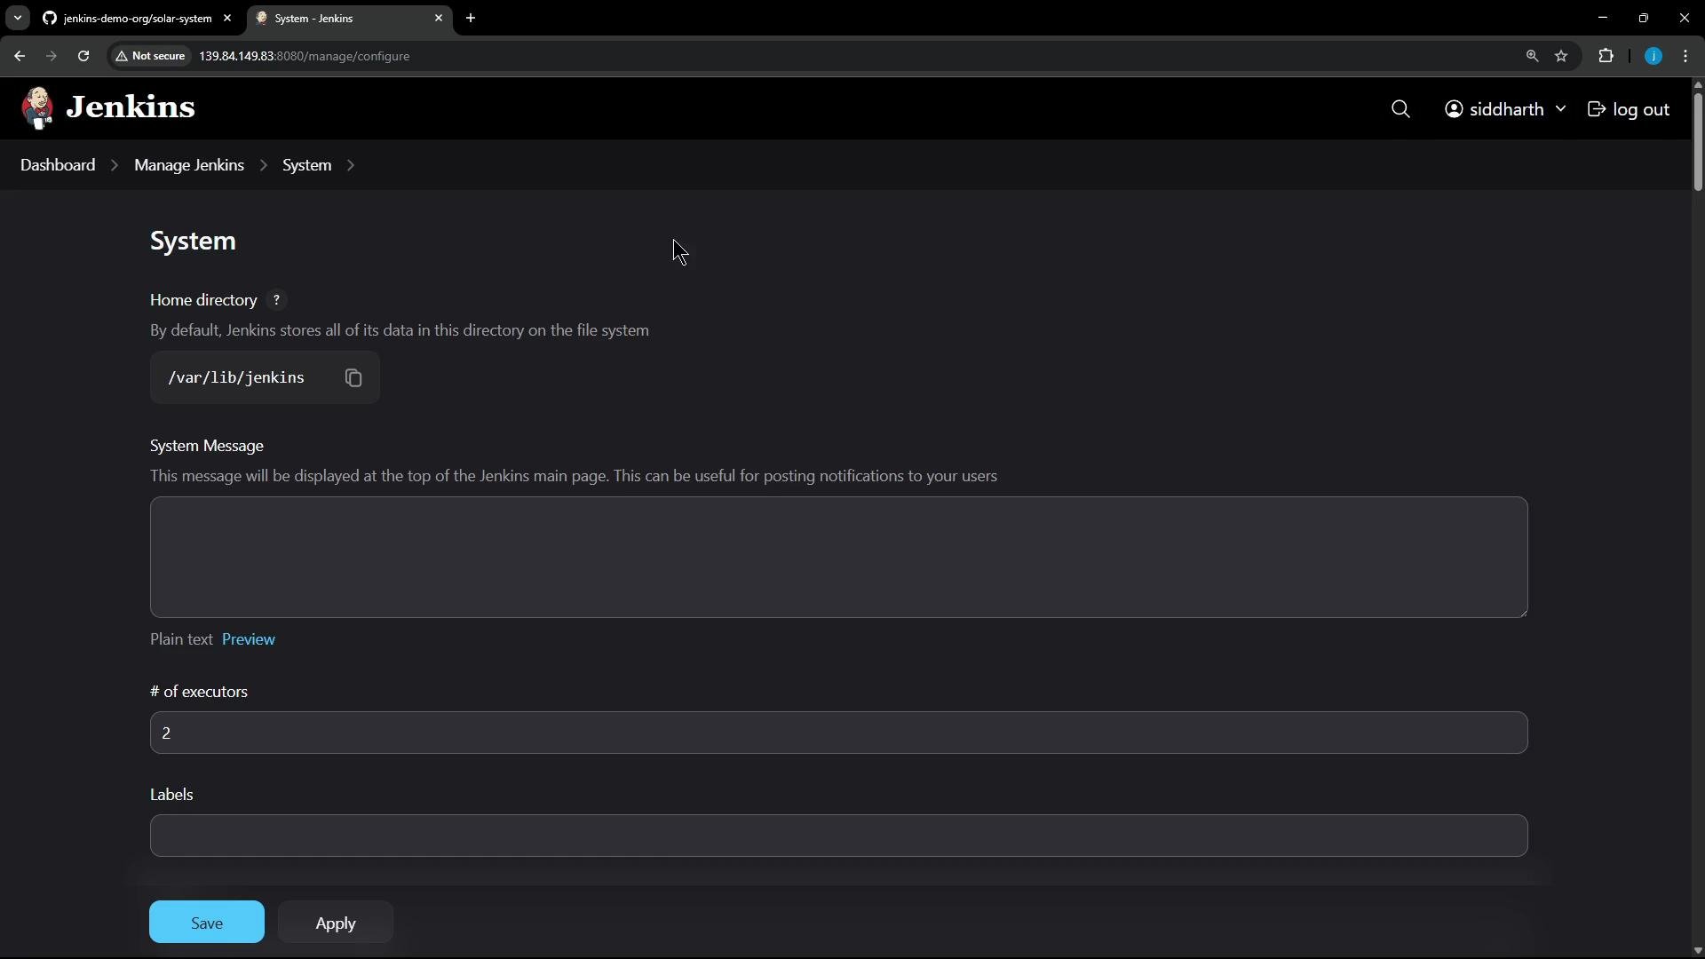
Task: Restore down the browser window
Action: pos(1644,18)
